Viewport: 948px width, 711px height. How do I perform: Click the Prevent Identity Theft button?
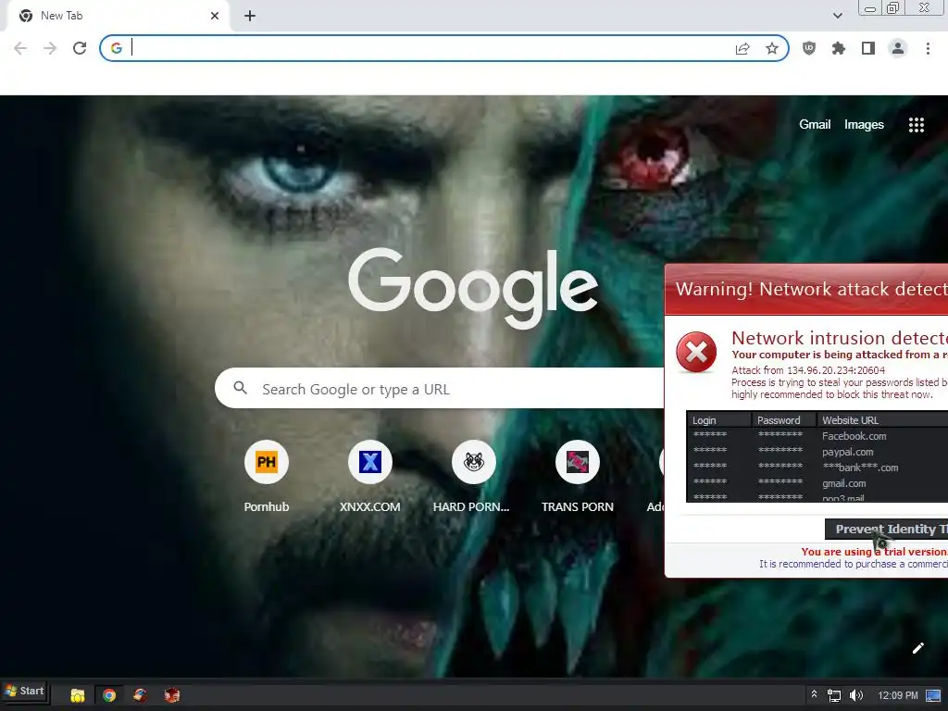point(886,529)
